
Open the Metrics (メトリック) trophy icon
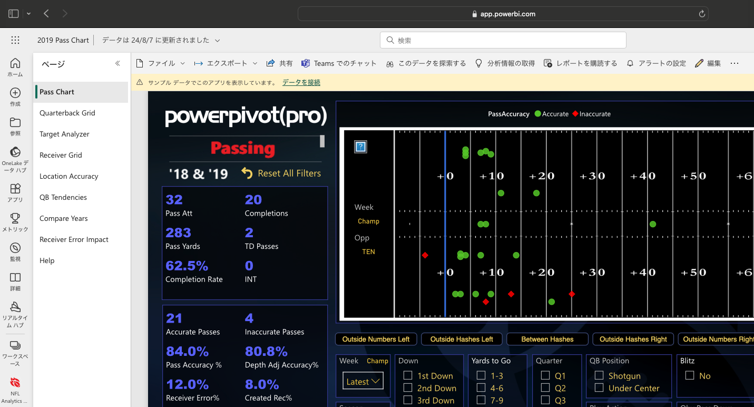(x=15, y=218)
